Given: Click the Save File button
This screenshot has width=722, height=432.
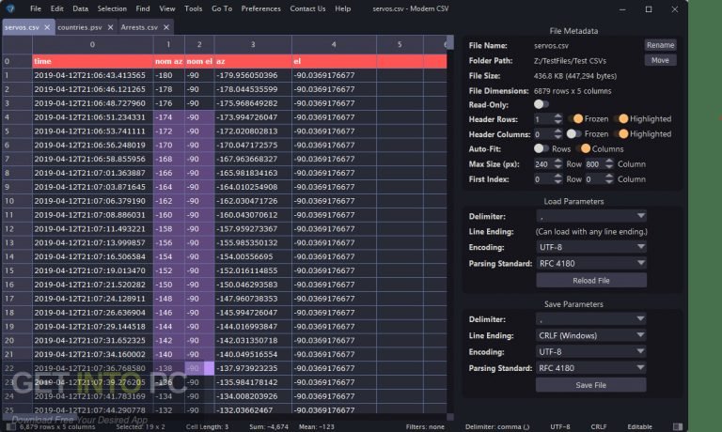Looking at the screenshot, I should coord(590,385).
